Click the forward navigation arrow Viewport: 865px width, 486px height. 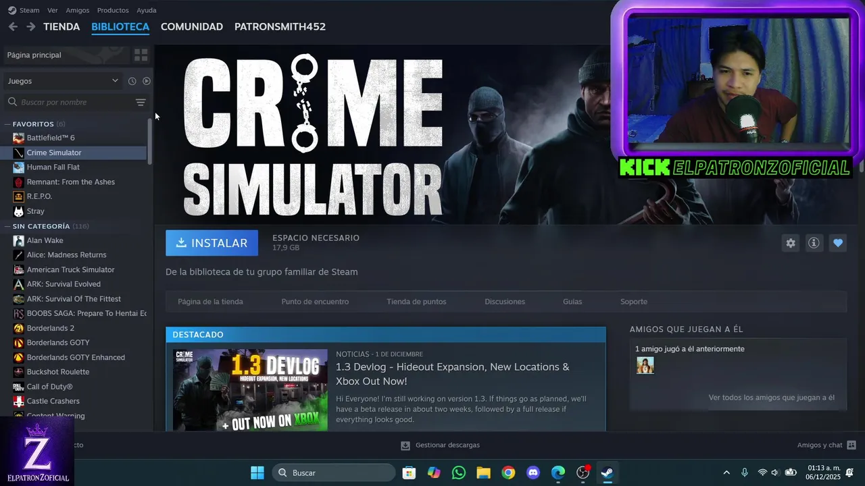tap(30, 26)
